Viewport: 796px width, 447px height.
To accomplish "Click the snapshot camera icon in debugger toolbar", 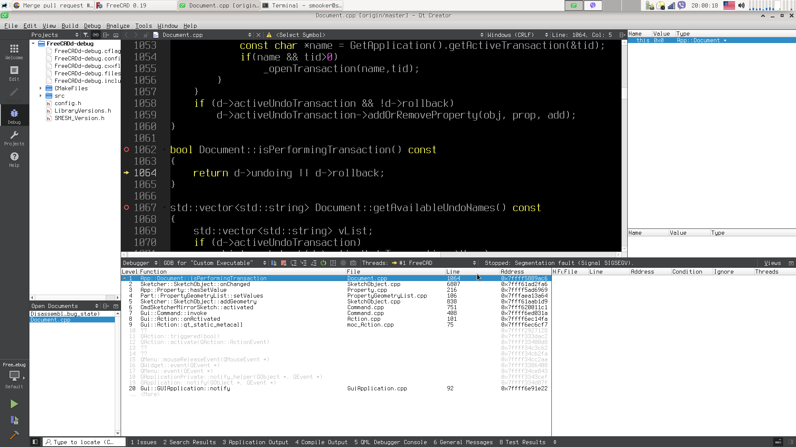I will point(353,263).
